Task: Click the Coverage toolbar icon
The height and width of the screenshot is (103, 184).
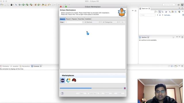Action: pyautogui.click(x=27, y=5)
